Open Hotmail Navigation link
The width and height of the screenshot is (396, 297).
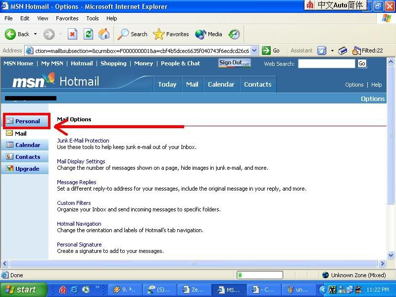(79, 224)
